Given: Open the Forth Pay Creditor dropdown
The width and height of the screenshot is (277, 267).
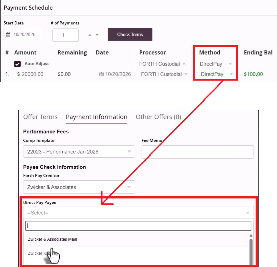Looking at the screenshot, I should [79, 187].
